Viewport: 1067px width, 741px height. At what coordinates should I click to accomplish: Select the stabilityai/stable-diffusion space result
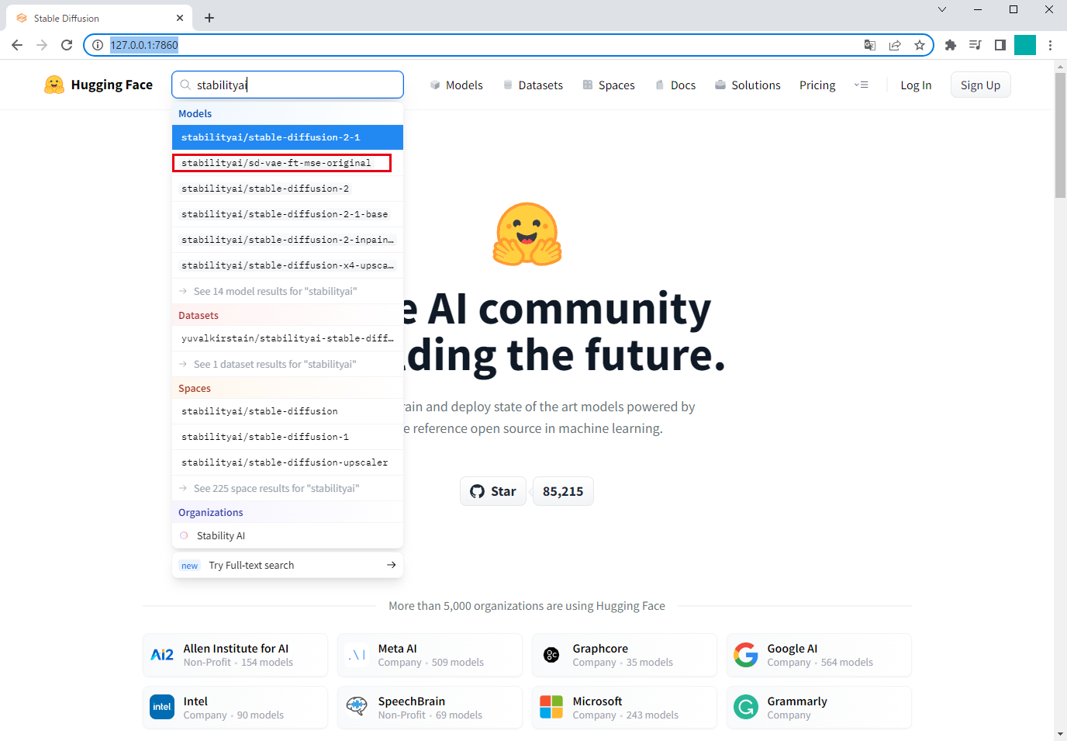288,411
